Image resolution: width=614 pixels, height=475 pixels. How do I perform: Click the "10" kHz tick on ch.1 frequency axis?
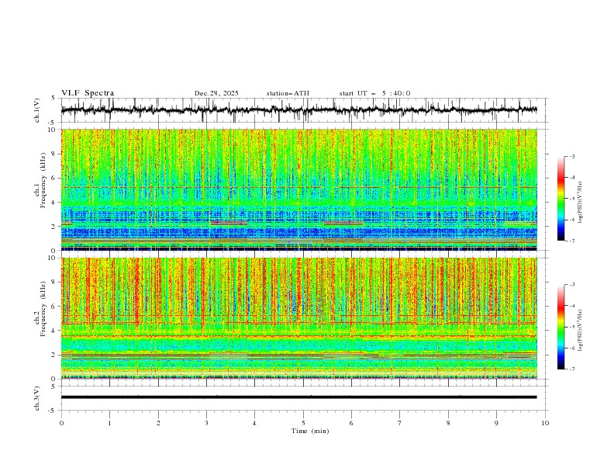coord(53,130)
